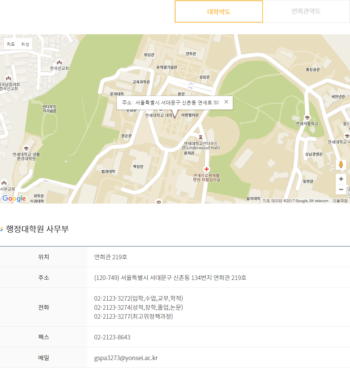Click the 한국선교회 church icon
This screenshot has height=368, width=350.
click(x=59, y=62)
